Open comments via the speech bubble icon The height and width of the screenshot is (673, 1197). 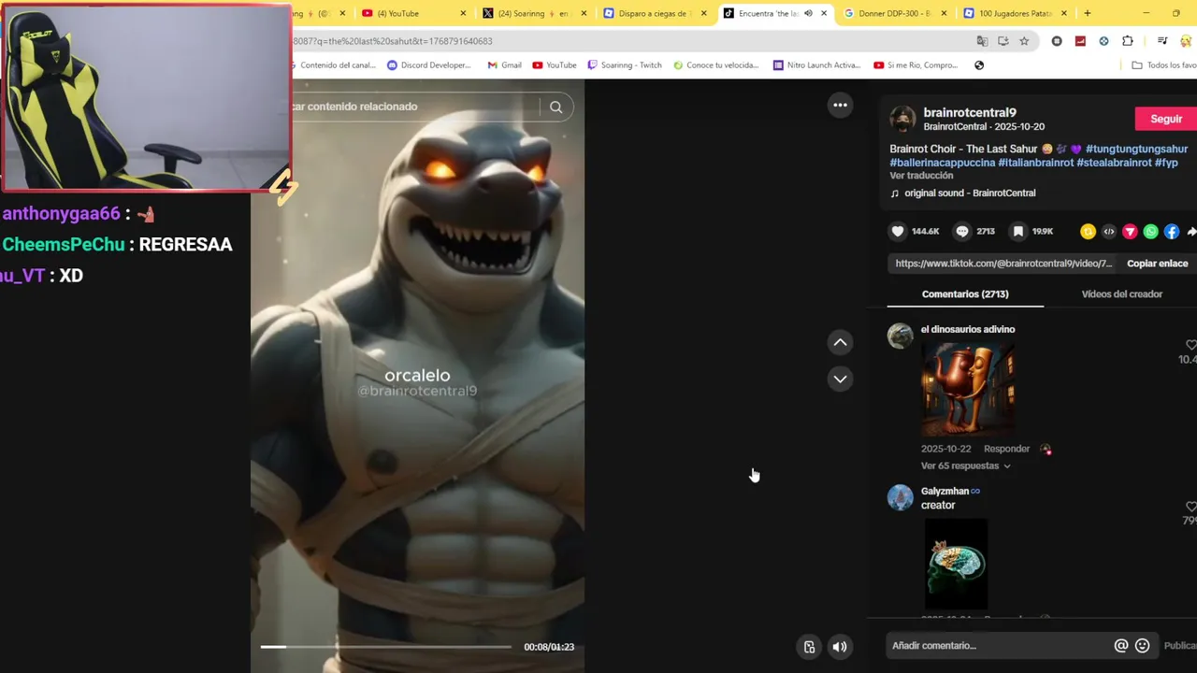pos(962,231)
